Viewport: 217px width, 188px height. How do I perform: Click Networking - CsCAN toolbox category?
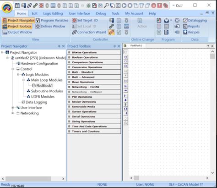click(94, 87)
